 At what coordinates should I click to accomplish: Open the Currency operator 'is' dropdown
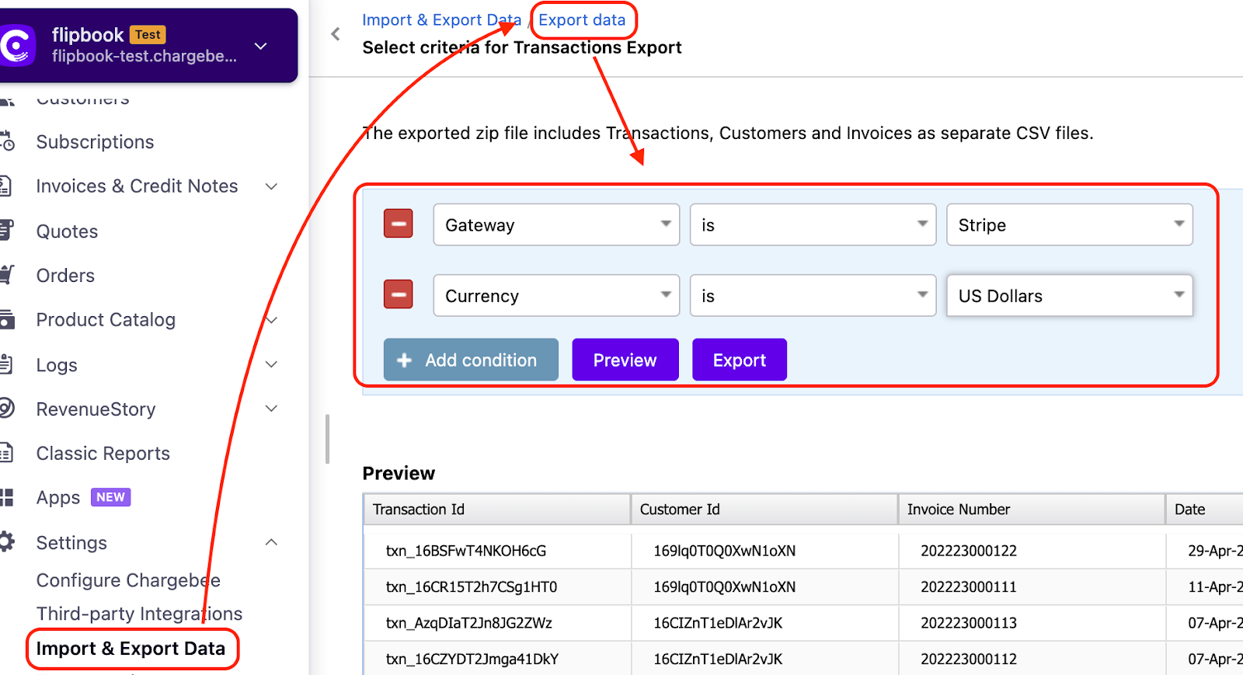[x=813, y=295]
